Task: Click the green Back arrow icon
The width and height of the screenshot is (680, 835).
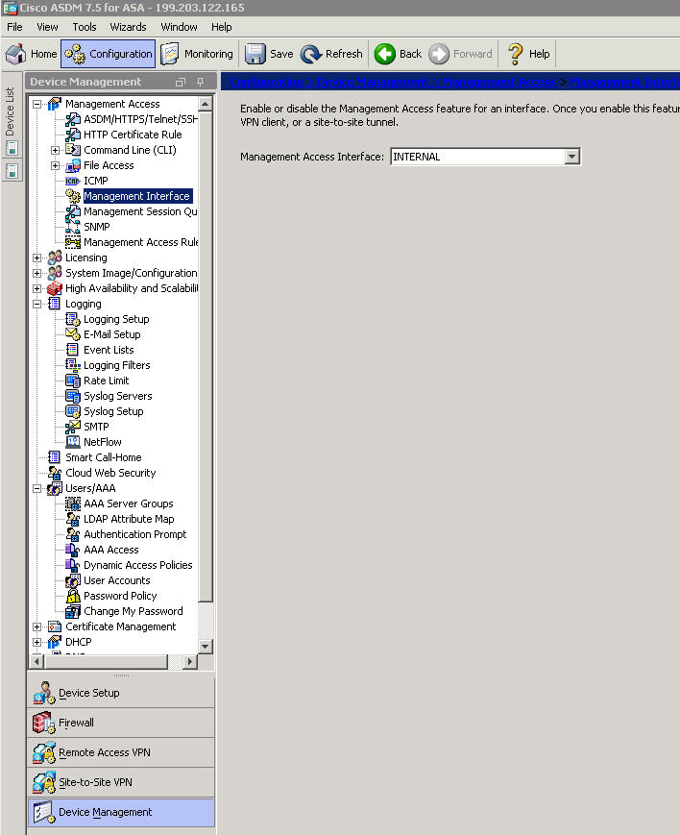Action: 384,54
